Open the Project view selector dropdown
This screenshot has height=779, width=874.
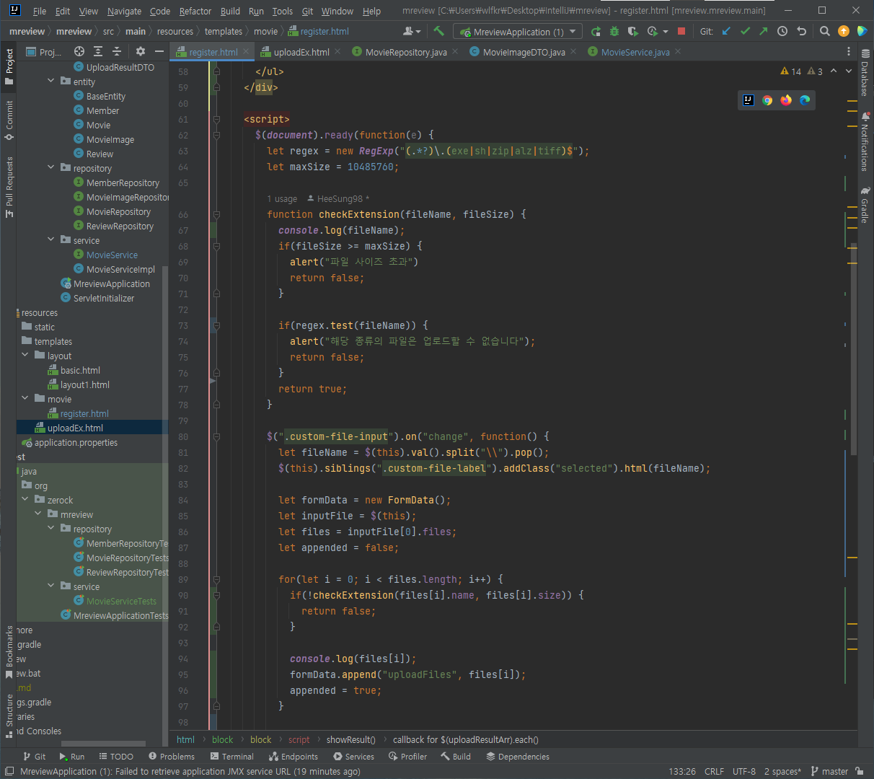[44, 52]
